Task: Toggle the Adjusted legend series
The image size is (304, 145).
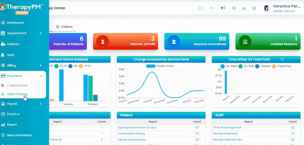Action: pos(263,66)
